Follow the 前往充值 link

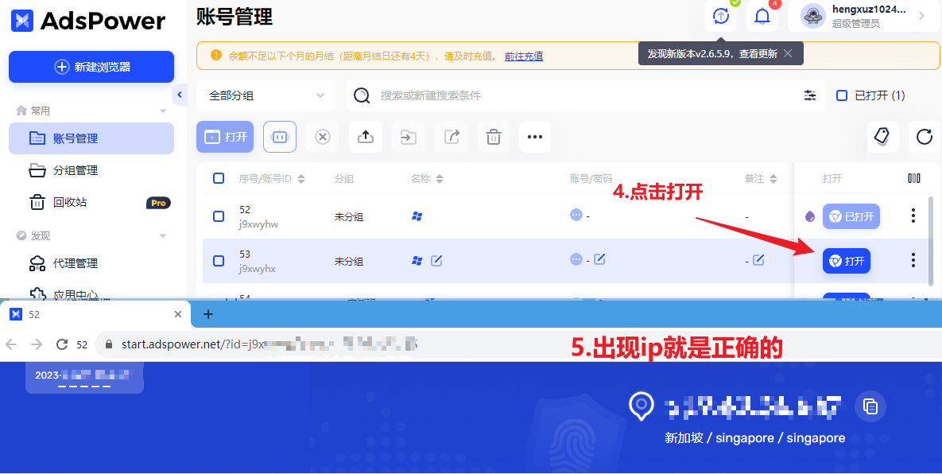524,56
